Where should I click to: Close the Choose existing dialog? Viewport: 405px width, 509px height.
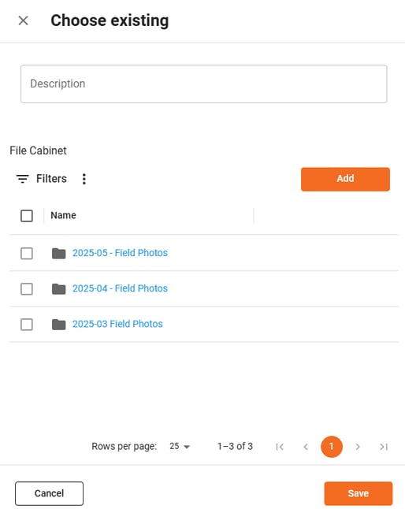tap(23, 20)
